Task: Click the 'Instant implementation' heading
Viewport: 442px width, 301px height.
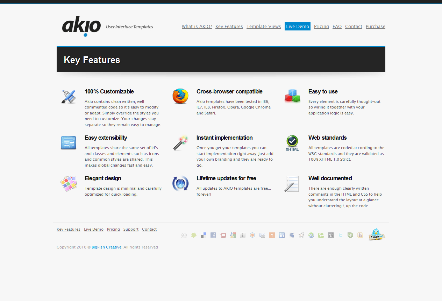Action: click(x=224, y=138)
